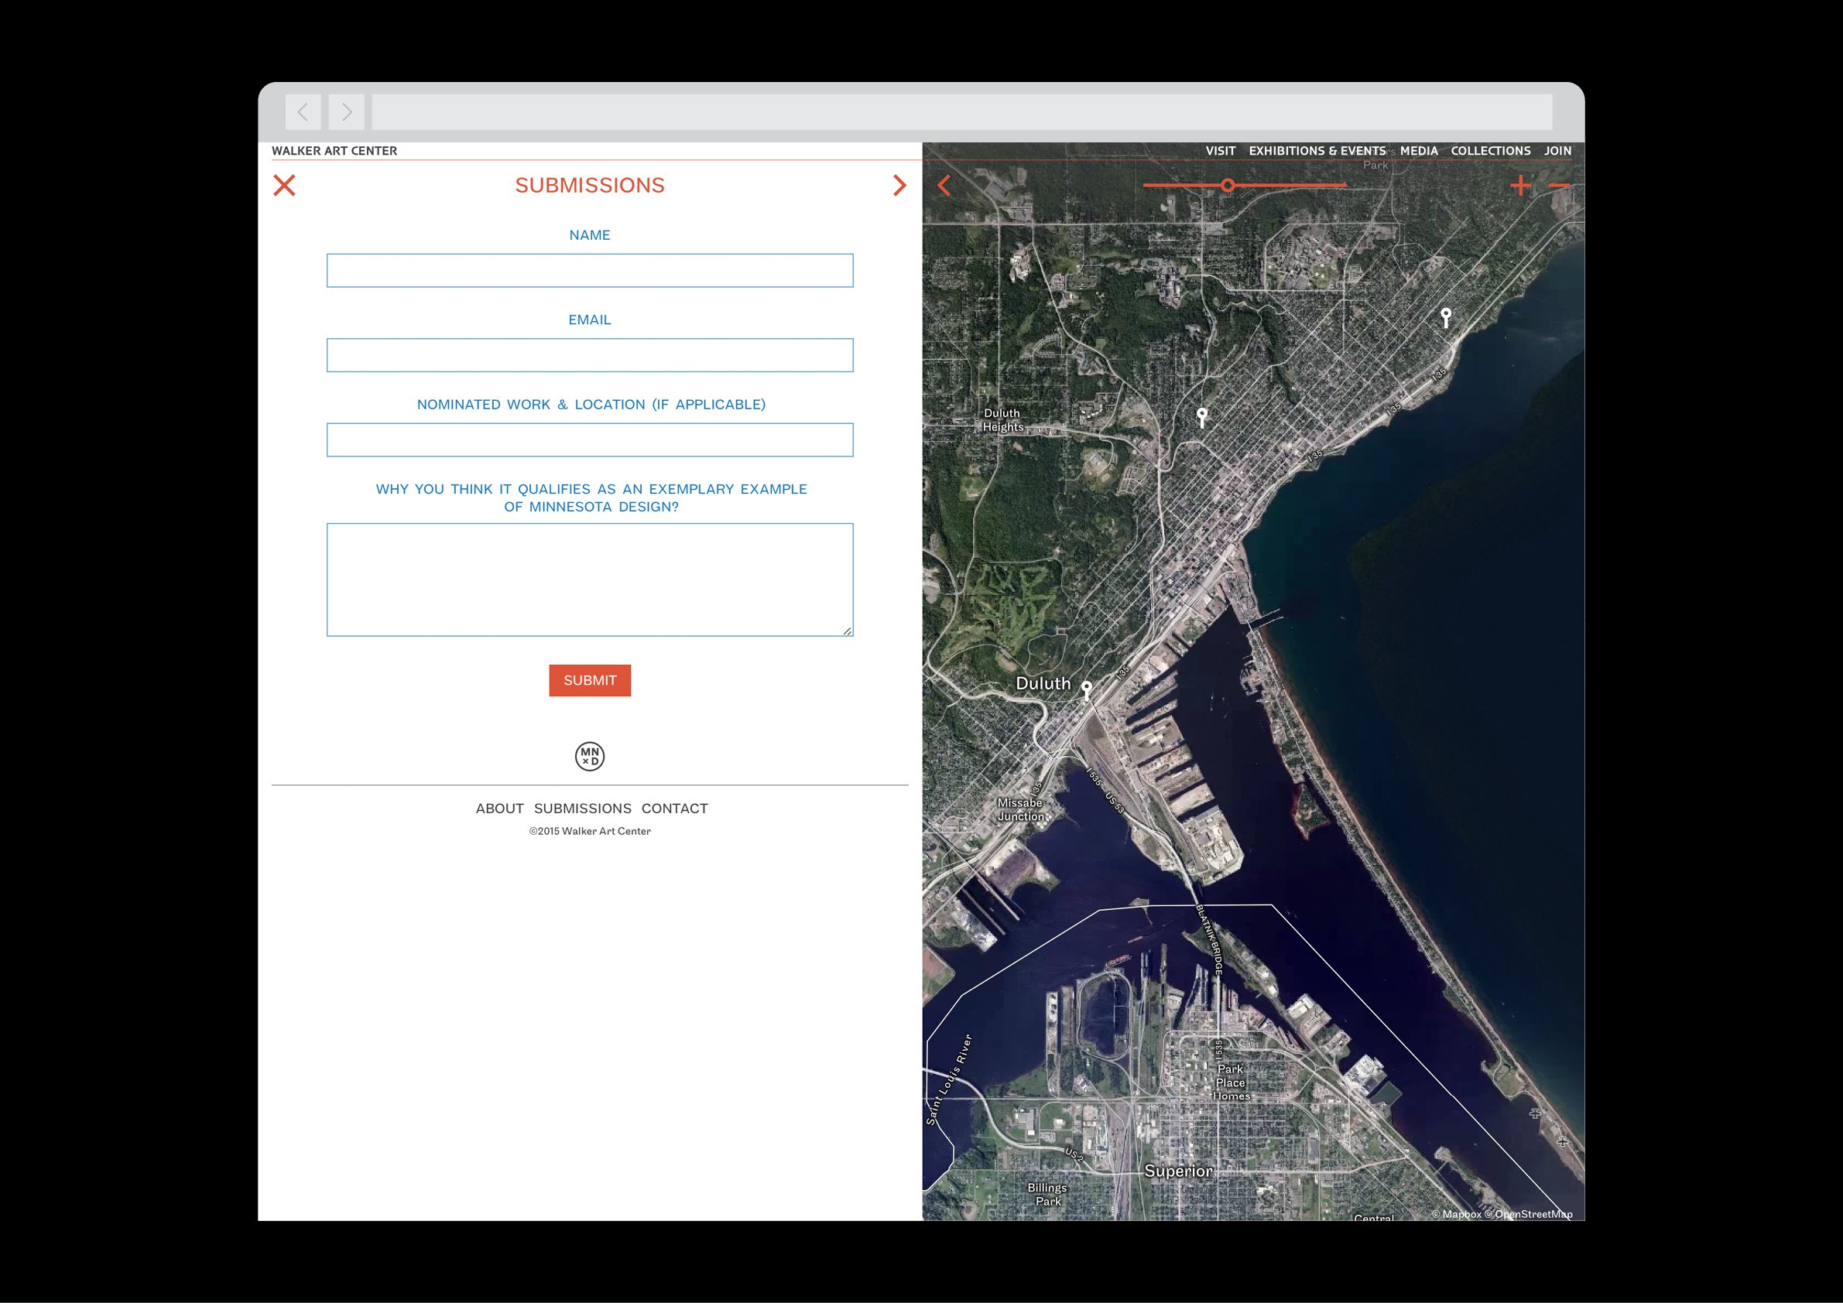
Task: Click the left chevron on the map
Action: coord(944,186)
